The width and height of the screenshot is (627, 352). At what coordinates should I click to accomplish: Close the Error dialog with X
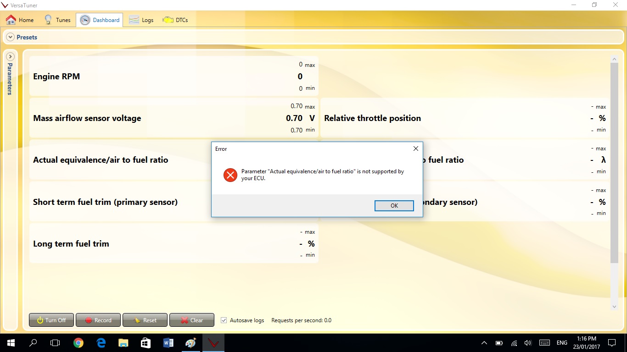(x=415, y=148)
